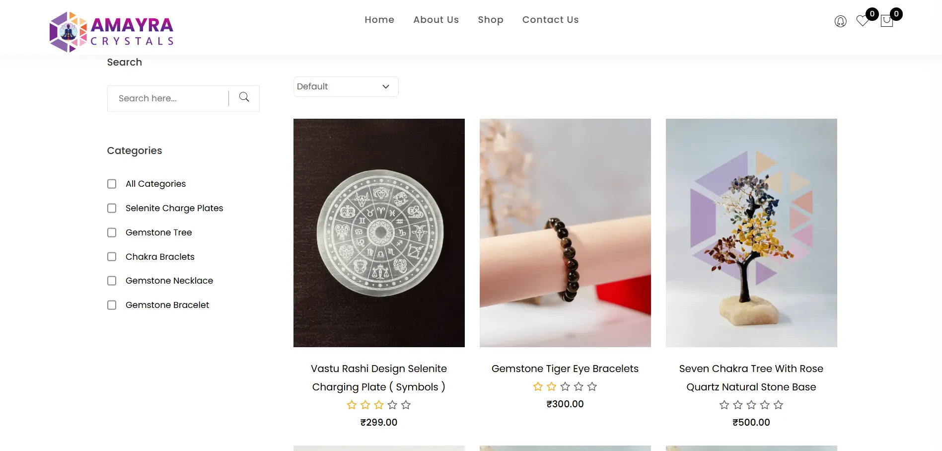942x451 pixels.
Task: Open the user account icon
Action: 840,21
